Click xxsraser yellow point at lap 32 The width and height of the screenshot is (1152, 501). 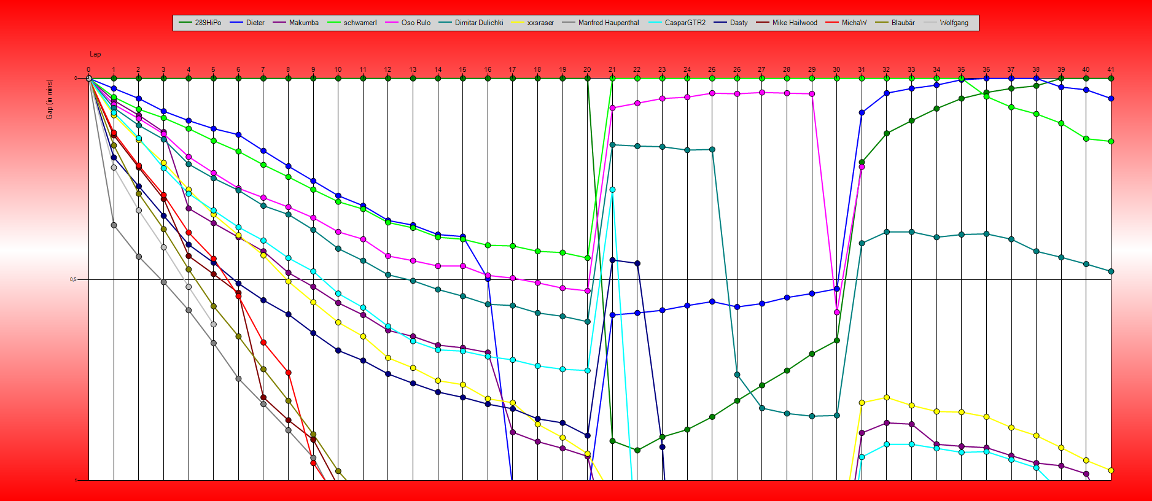click(x=887, y=397)
